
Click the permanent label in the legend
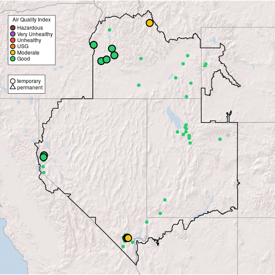point(30,88)
